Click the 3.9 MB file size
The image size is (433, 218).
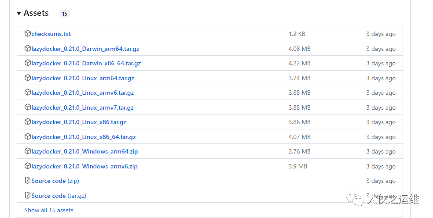(298, 166)
